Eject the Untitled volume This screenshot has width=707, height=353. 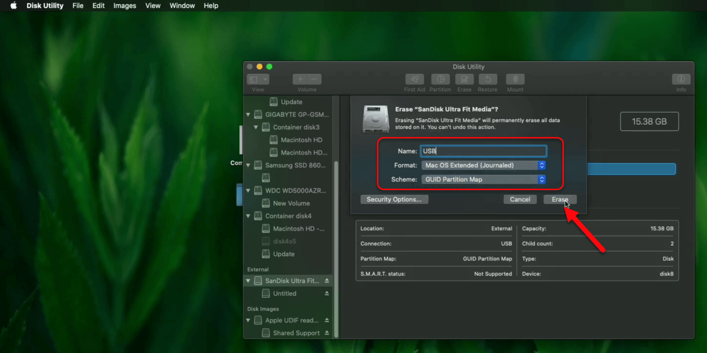pyautogui.click(x=327, y=294)
